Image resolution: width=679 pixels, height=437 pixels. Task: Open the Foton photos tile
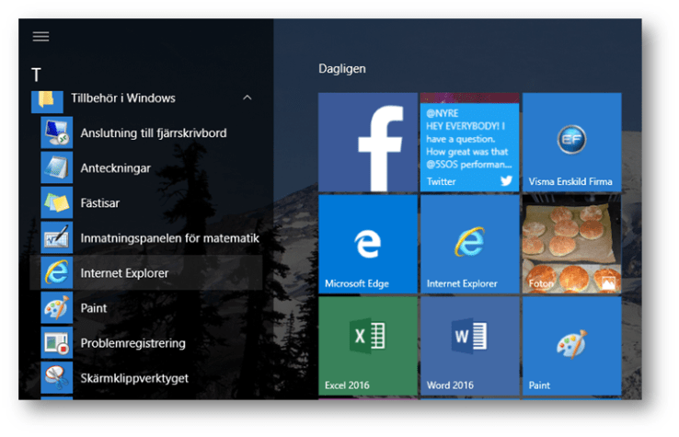571,244
